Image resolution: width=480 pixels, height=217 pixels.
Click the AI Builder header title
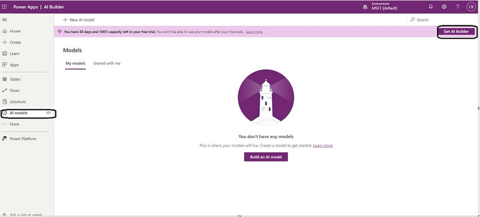click(x=54, y=7)
